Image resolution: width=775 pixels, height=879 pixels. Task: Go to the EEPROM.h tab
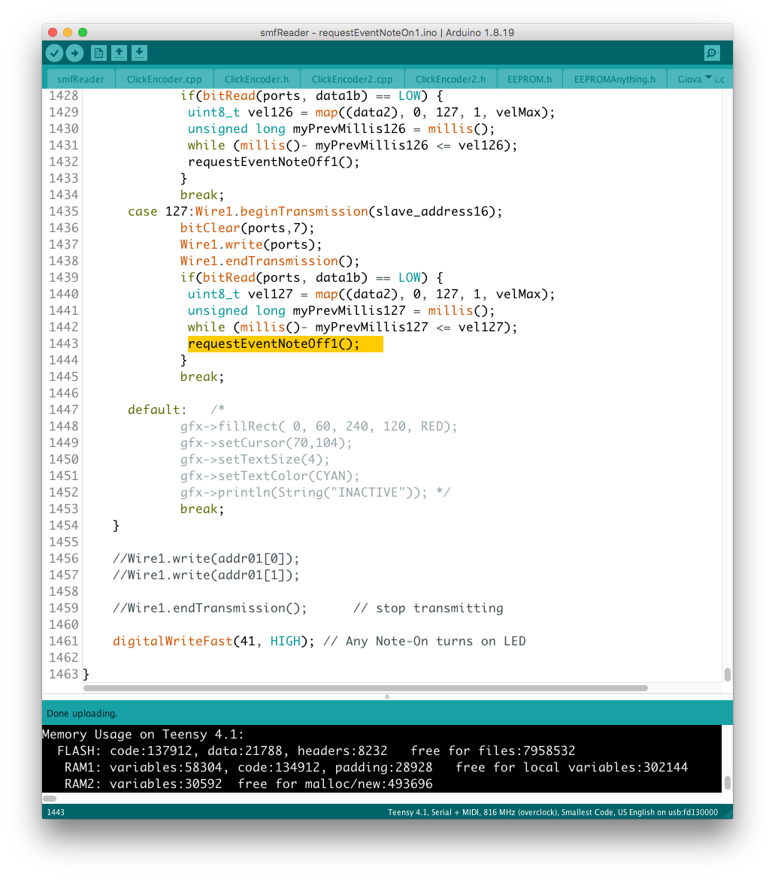(529, 79)
